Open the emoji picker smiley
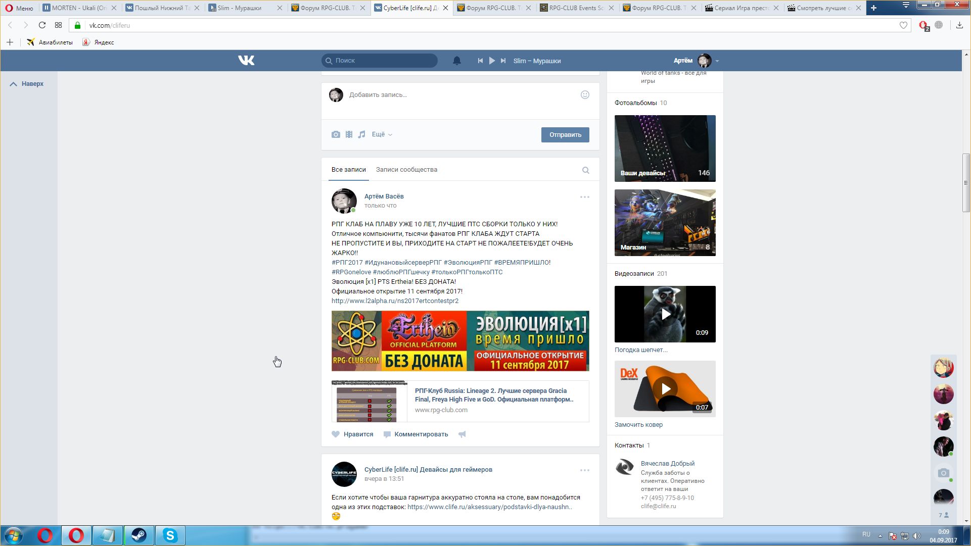 (x=585, y=94)
